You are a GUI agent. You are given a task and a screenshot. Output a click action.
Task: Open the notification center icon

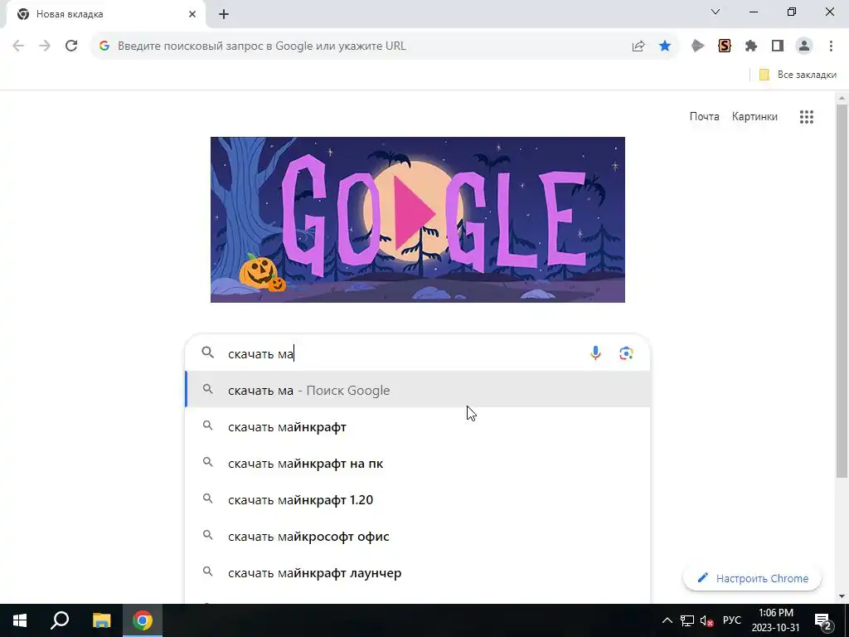pos(823,620)
